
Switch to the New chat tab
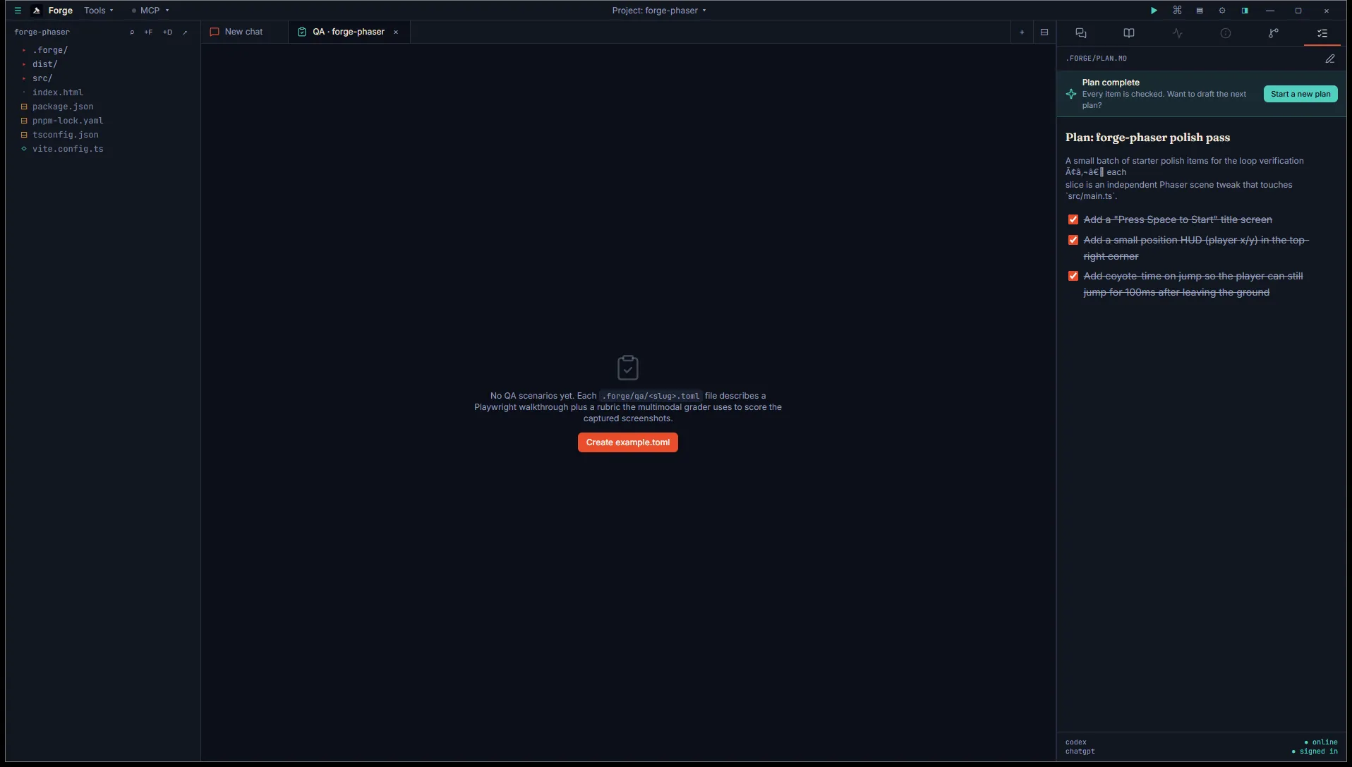click(243, 32)
